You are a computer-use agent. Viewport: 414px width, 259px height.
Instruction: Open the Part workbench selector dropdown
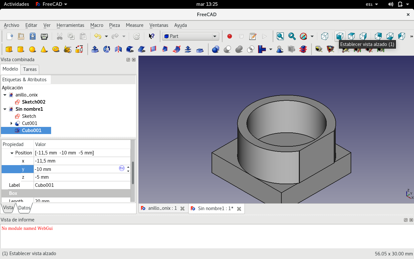[191, 36]
